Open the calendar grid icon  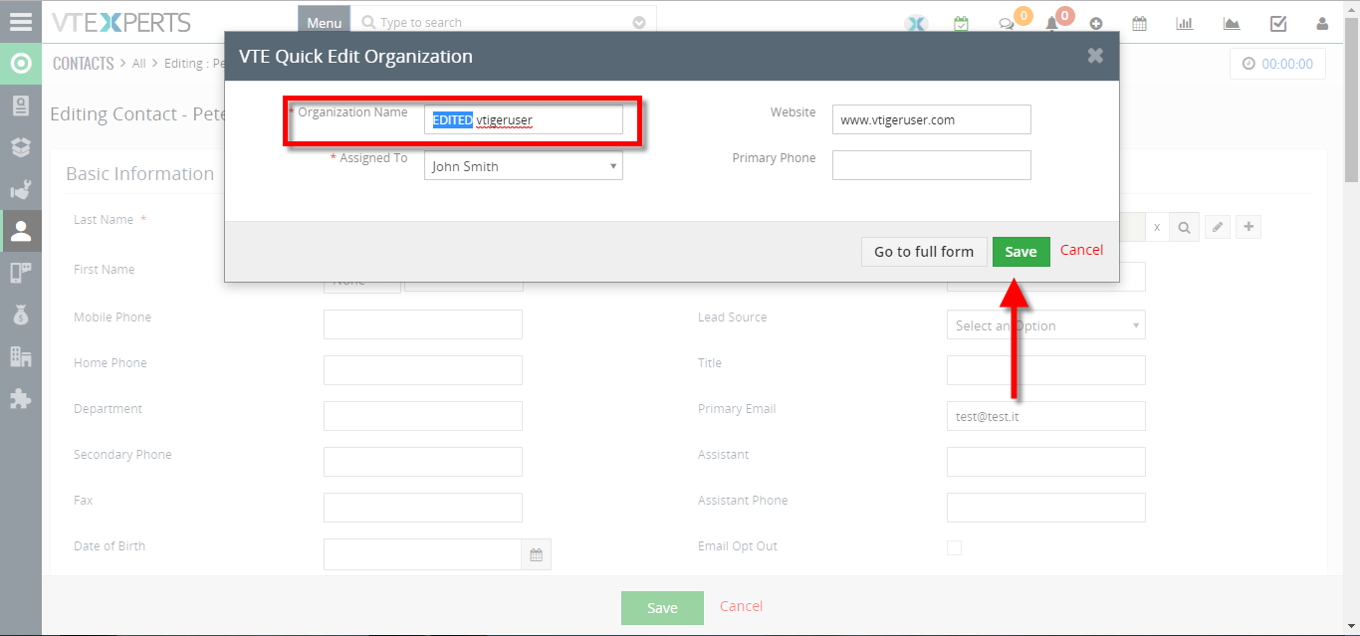(1139, 24)
